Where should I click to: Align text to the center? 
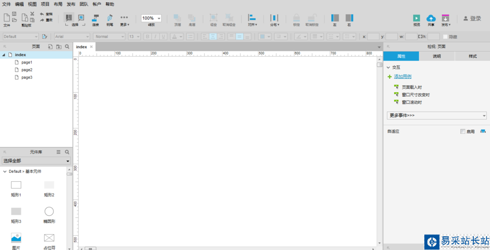coord(213,37)
